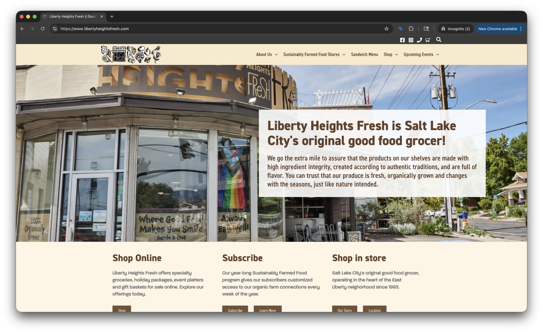Click the text "Our year-long Sustainably Farmed Food"
The width and height of the screenshot is (543, 333).
[x=264, y=273]
